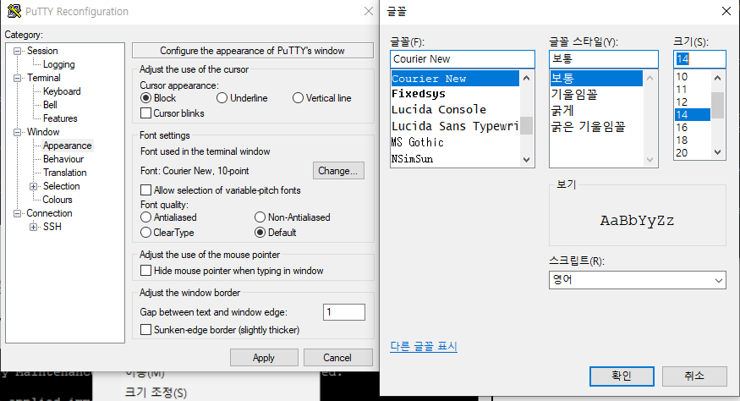Click font list scroll down arrow
The width and height of the screenshot is (740, 401).
pos(527,160)
